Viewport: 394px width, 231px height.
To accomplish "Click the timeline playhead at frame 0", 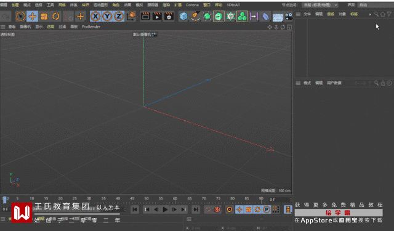I will point(4,200).
